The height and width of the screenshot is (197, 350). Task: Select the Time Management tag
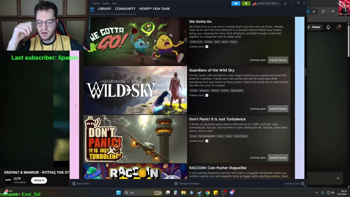[206, 136]
